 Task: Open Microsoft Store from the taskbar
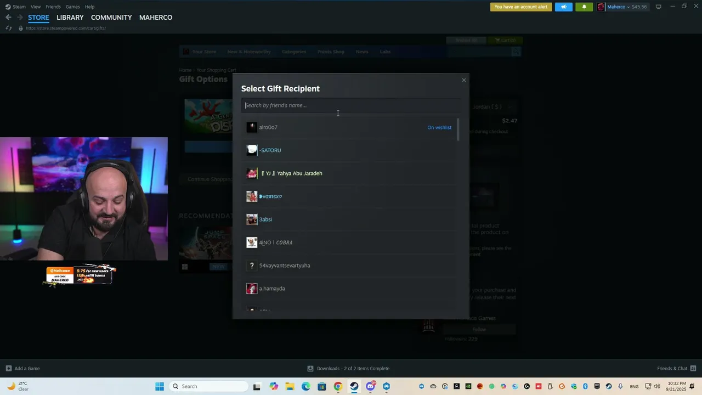[x=322, y=386]
